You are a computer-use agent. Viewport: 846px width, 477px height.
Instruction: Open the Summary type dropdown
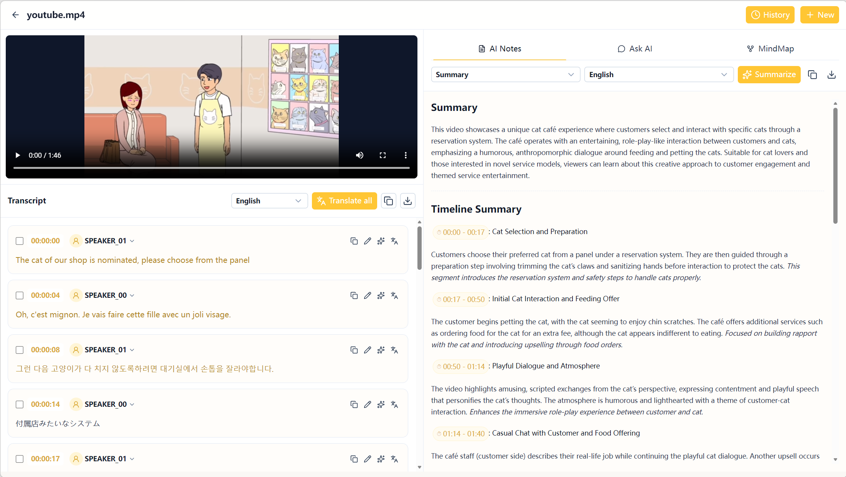pyautogui.click(x=505, y=74)
